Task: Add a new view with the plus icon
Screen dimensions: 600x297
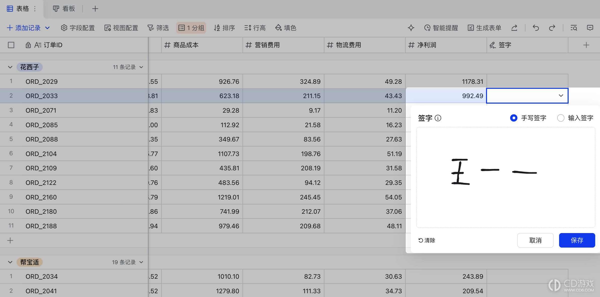Action: (95, 9)
